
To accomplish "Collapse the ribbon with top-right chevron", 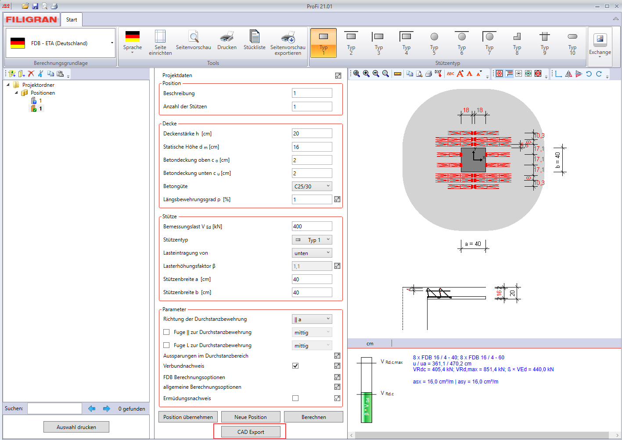I will click(x=616, y=19).
